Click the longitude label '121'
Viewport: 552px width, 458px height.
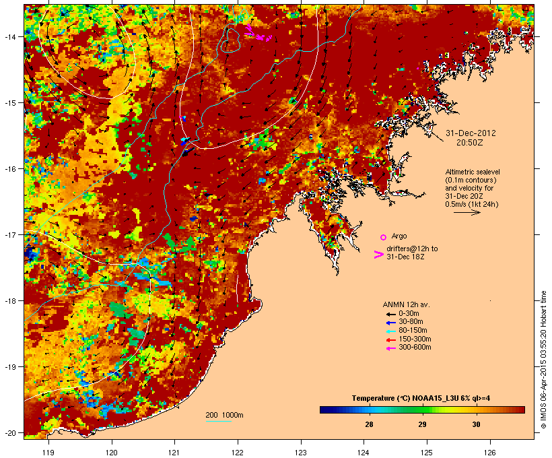coord(174,453)
